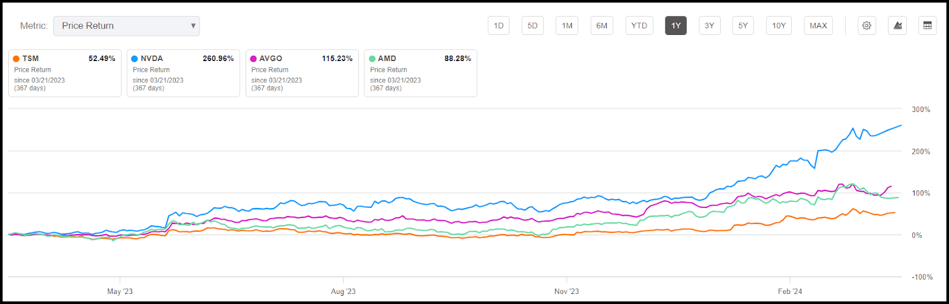Show the 5Y time range
This screenshot has height=304, width=949.
(x=743, y=25)
